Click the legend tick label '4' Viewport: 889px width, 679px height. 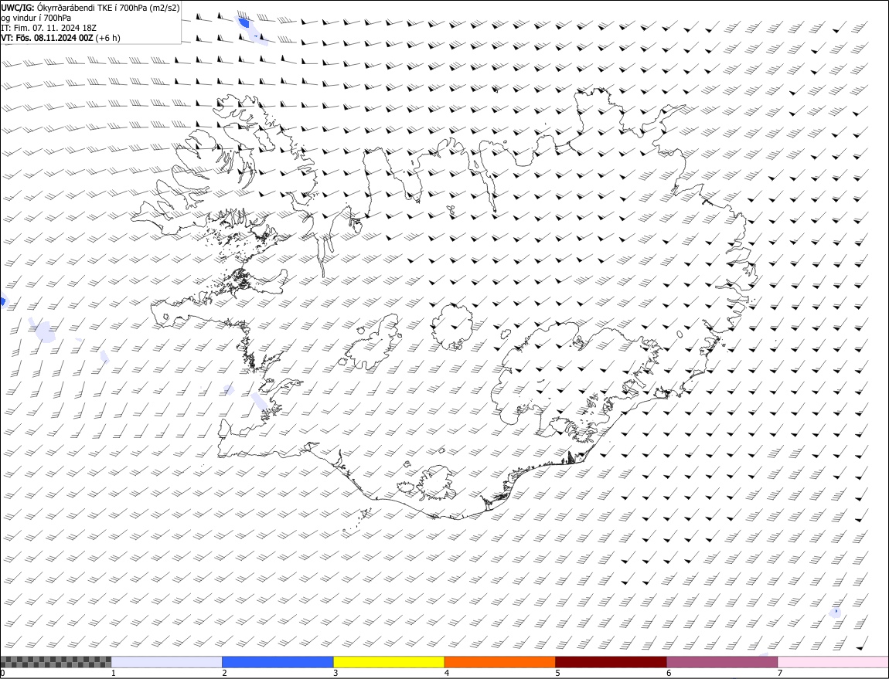(447, 674)
